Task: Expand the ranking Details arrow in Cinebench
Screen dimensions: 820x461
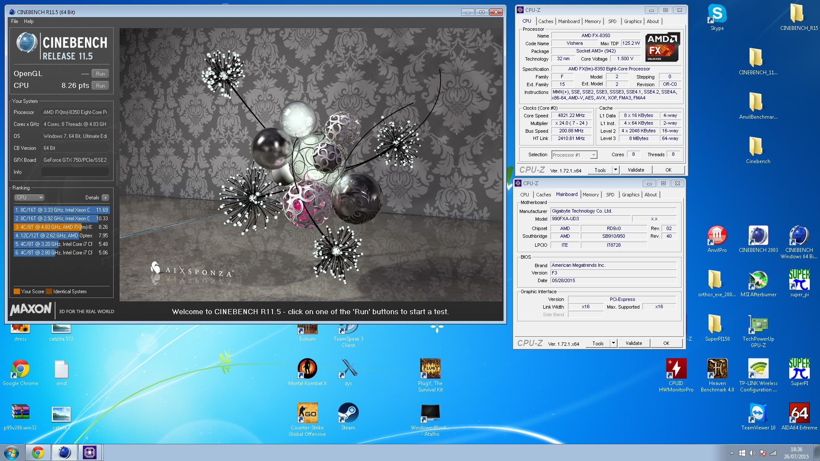Action: click(x=105, y=198)
